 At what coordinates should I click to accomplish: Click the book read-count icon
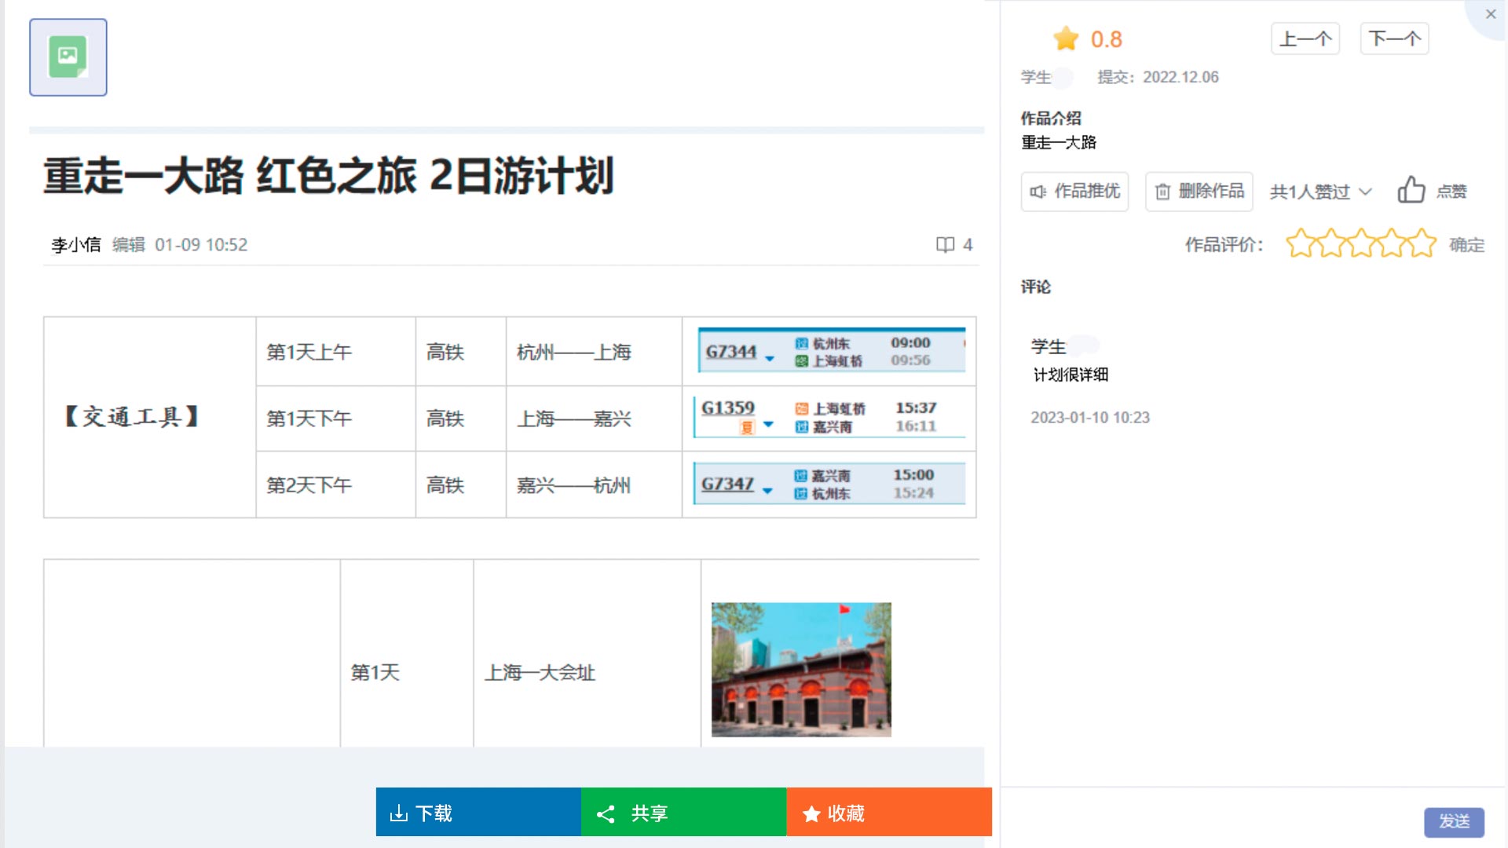click(945, 245)
